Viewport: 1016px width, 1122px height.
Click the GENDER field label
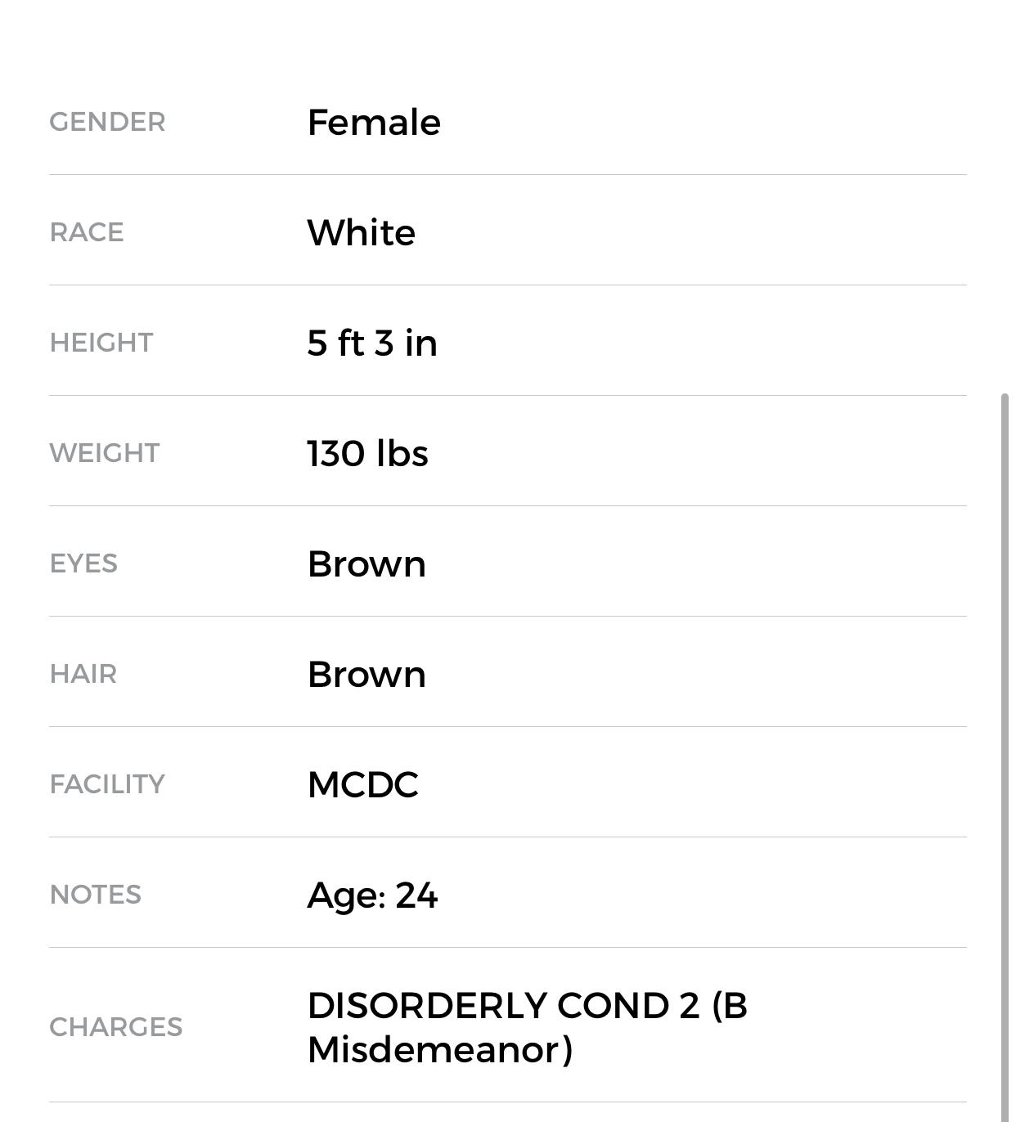point(107,122)
